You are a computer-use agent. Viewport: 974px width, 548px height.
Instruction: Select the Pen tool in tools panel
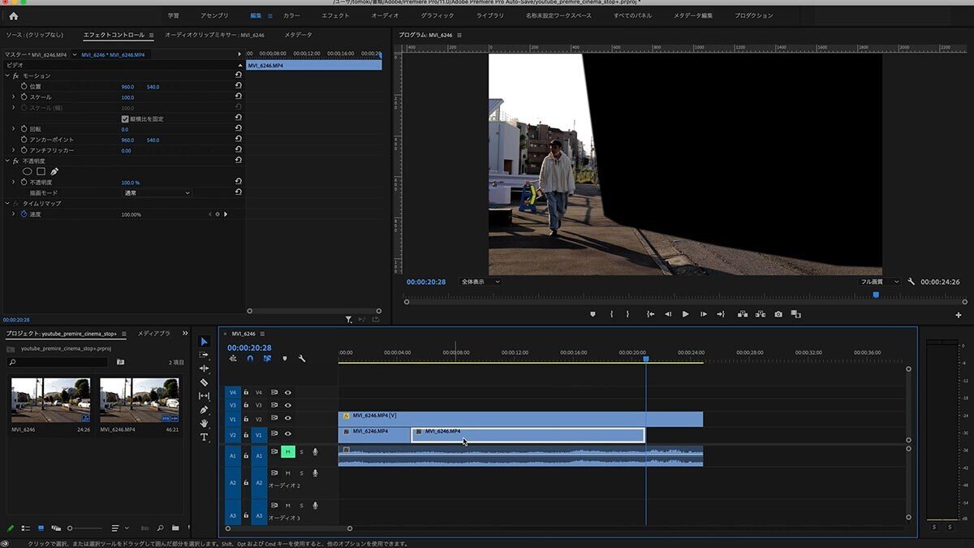(x=204, y=409)
